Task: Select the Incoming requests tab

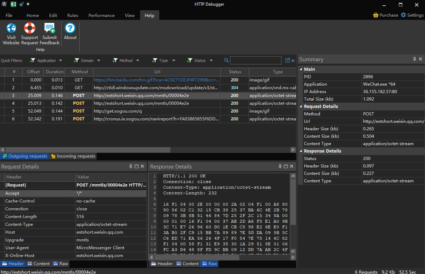Action: pos(73,156)
